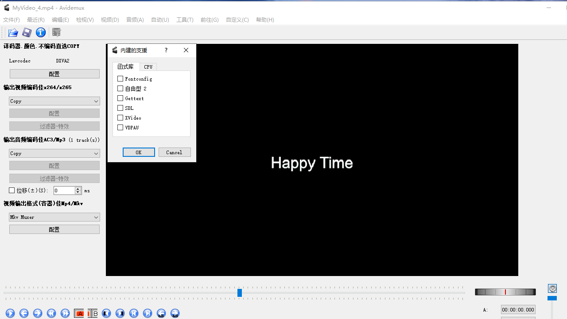This screenshot has width=567, height=319.
Task: Click the Save Video floppy icon
Action: pyautogui.click(x=27, y=32)
